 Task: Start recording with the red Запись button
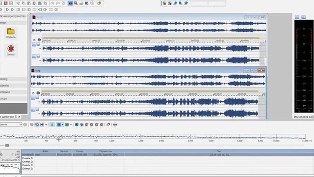tap(11, 50)
